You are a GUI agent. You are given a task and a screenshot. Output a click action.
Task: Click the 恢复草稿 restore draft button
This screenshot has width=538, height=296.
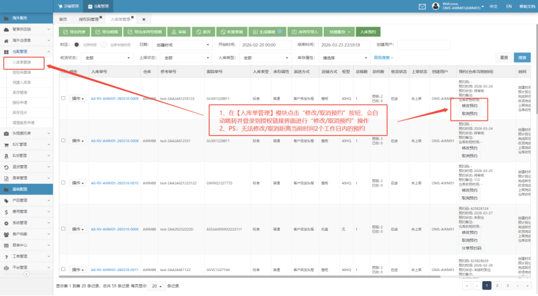[x=232, y=32]
